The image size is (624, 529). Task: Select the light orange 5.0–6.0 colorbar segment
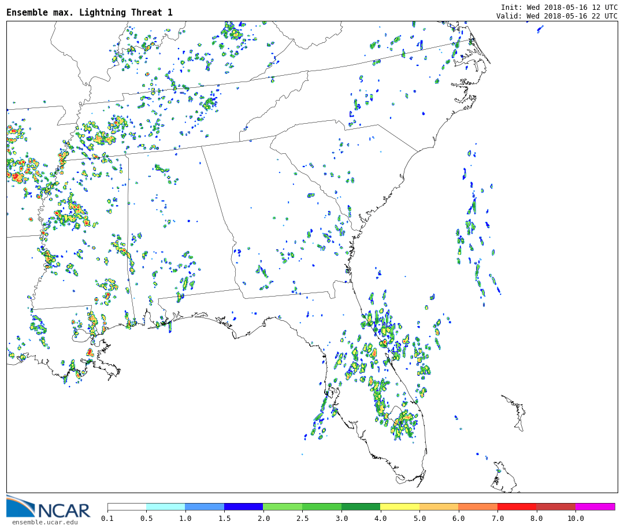pyautogui.click(x=439, y=507)
